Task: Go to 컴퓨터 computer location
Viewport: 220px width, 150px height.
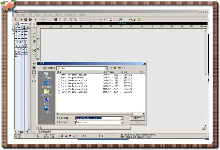Action: 46,102
